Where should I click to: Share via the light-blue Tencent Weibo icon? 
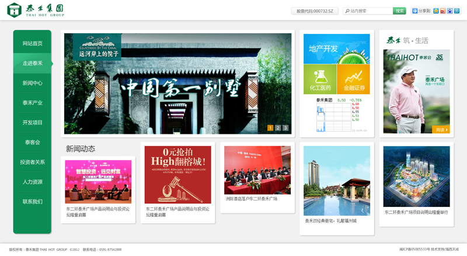pos(456,11)
